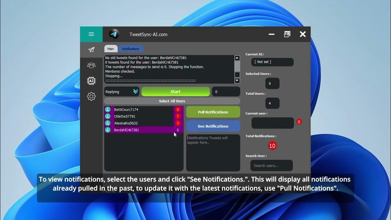391x220 pixels.
Task: Select the paper plane tweet icon in sidebar
Action: point(91,50)
